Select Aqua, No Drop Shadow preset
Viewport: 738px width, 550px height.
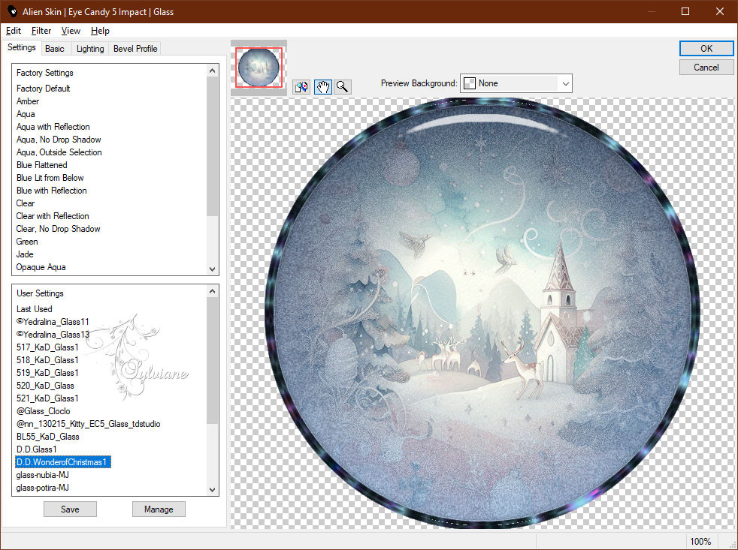[x=59, y=139]
